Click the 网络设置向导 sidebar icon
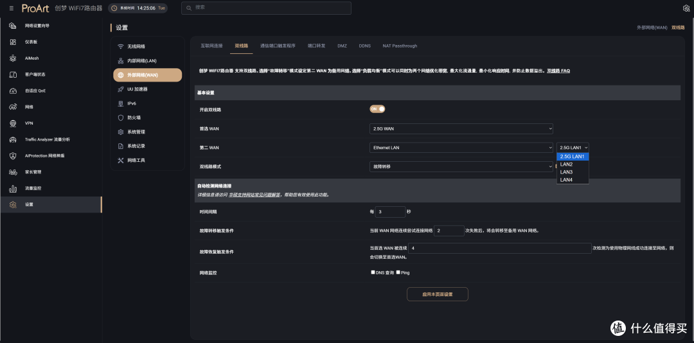 (13, 26)
